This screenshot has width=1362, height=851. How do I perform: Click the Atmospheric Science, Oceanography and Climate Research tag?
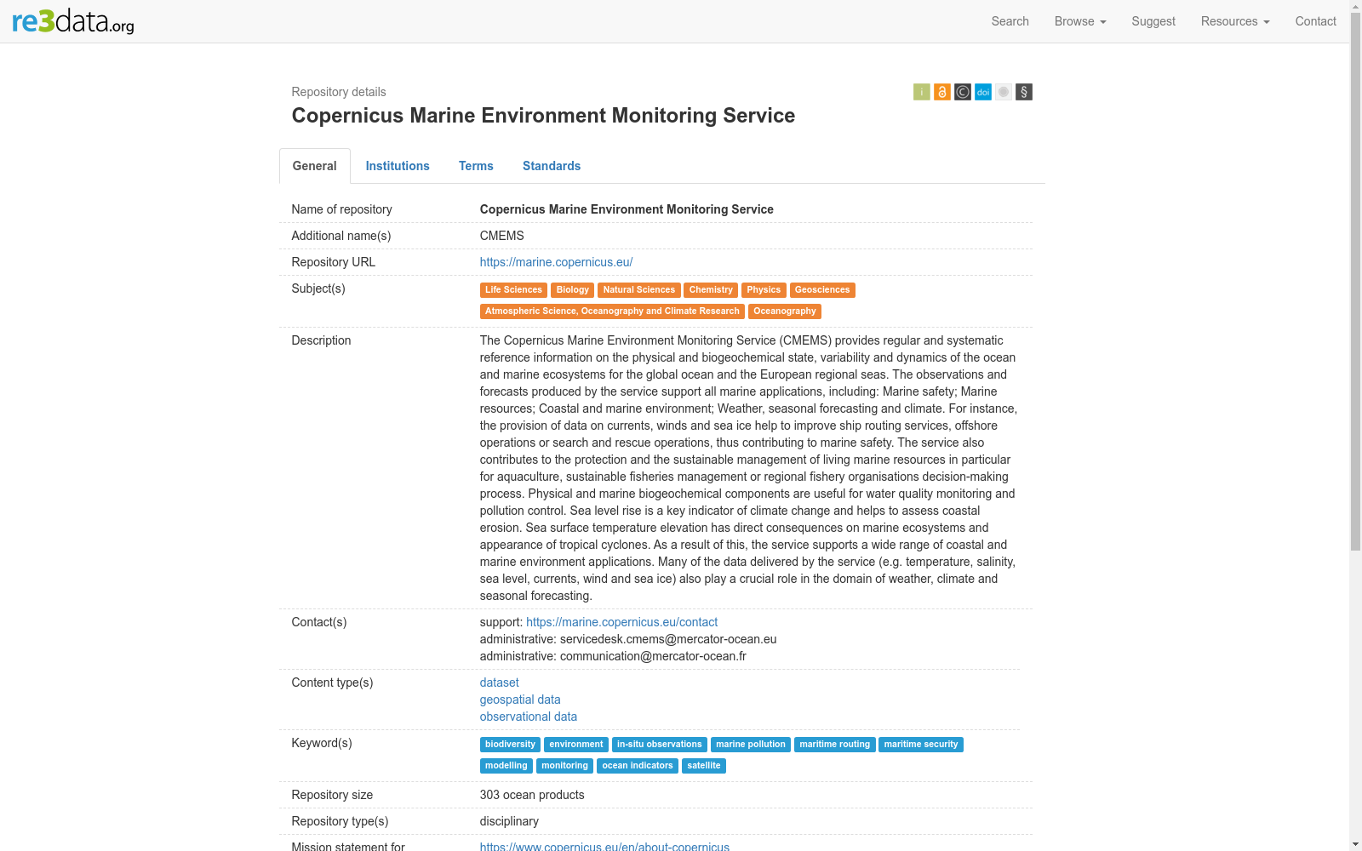pos(612,311)
